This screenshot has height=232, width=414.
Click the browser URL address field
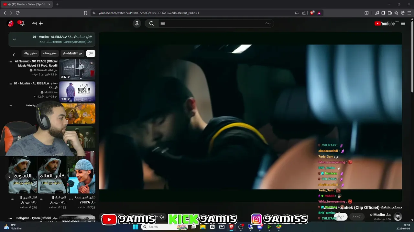tap(194, 13)
